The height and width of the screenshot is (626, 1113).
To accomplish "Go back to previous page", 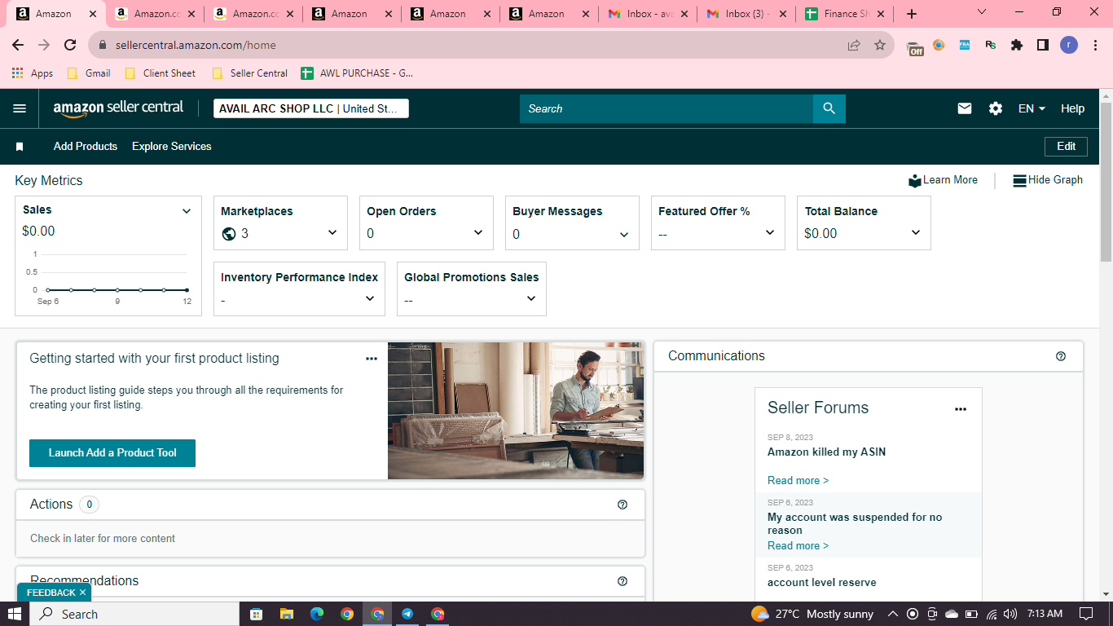I will click(18, 46).
